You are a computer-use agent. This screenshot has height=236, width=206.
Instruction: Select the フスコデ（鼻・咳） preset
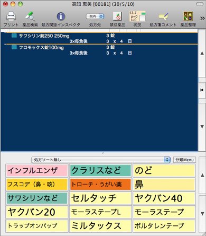coord(37,185)
